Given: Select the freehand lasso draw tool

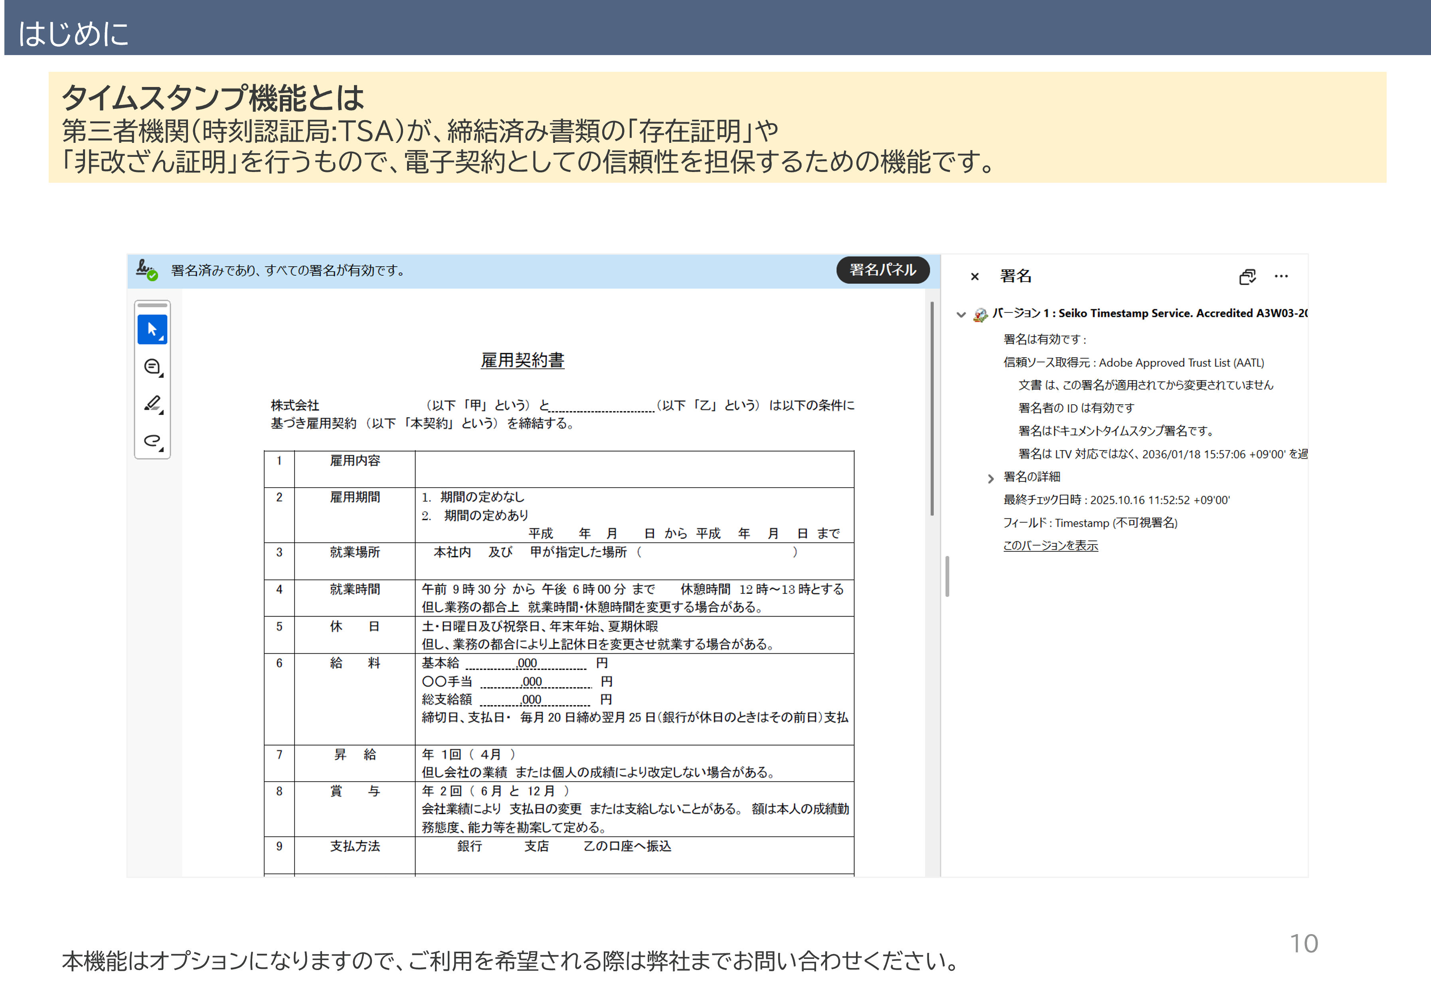Looking at the screenshot, I should 152,441.
